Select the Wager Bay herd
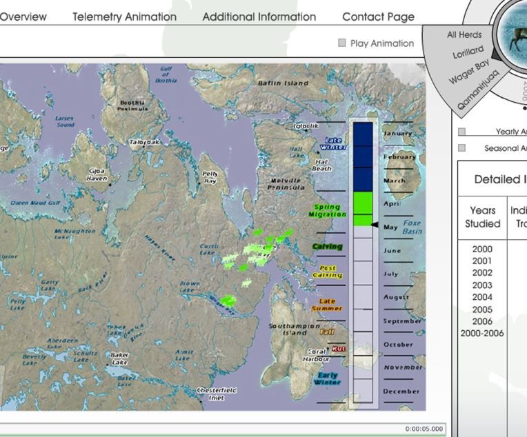Image resolution: width=527 pixels, height=437 pixels. (x=469, y=72)
